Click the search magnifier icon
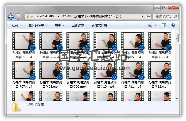This screenshot has width=186, height=121. click(176, 16)
